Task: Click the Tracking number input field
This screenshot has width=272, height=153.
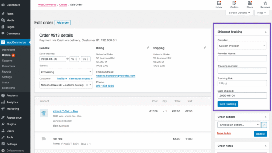Action: (242, 71)
